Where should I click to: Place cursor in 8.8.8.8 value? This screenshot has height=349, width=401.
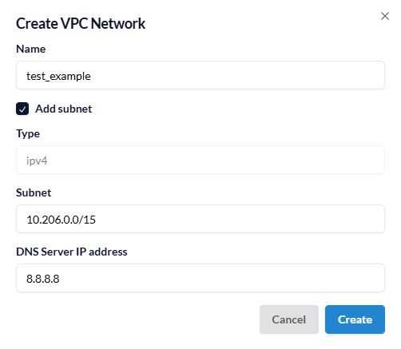pos(42,279)
